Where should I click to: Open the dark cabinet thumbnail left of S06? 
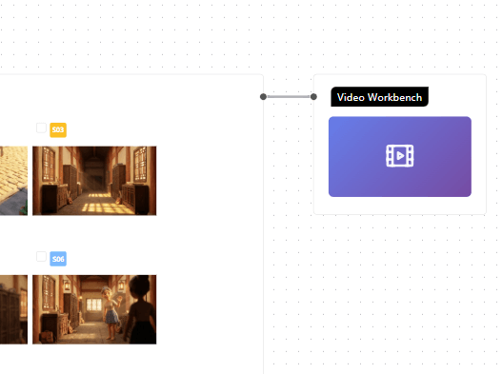click(x=13, y=309)
